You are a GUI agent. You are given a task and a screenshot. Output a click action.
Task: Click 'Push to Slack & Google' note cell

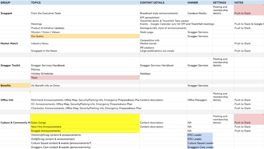249,21
